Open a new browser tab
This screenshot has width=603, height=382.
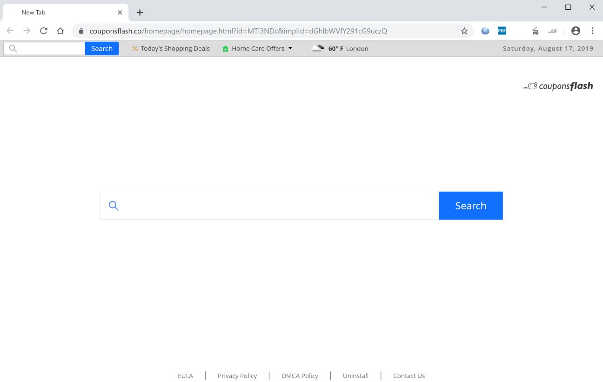[140, 13]
